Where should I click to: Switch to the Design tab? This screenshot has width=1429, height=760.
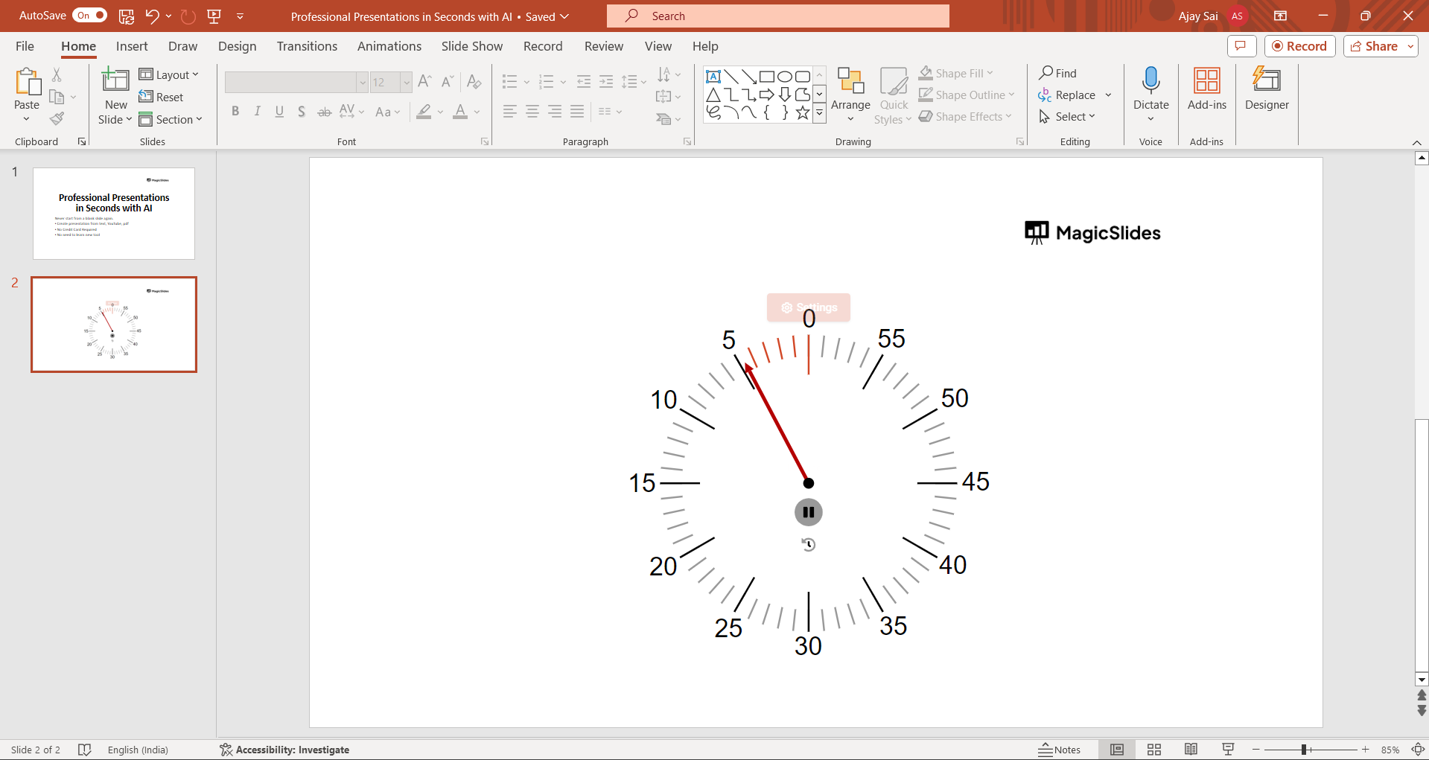pos(237,46)
